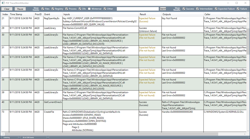250x139 pixels.
Task: Select the GetCurrentDirectory event cell
Action: pyautogui.click(x=53, y=105)
